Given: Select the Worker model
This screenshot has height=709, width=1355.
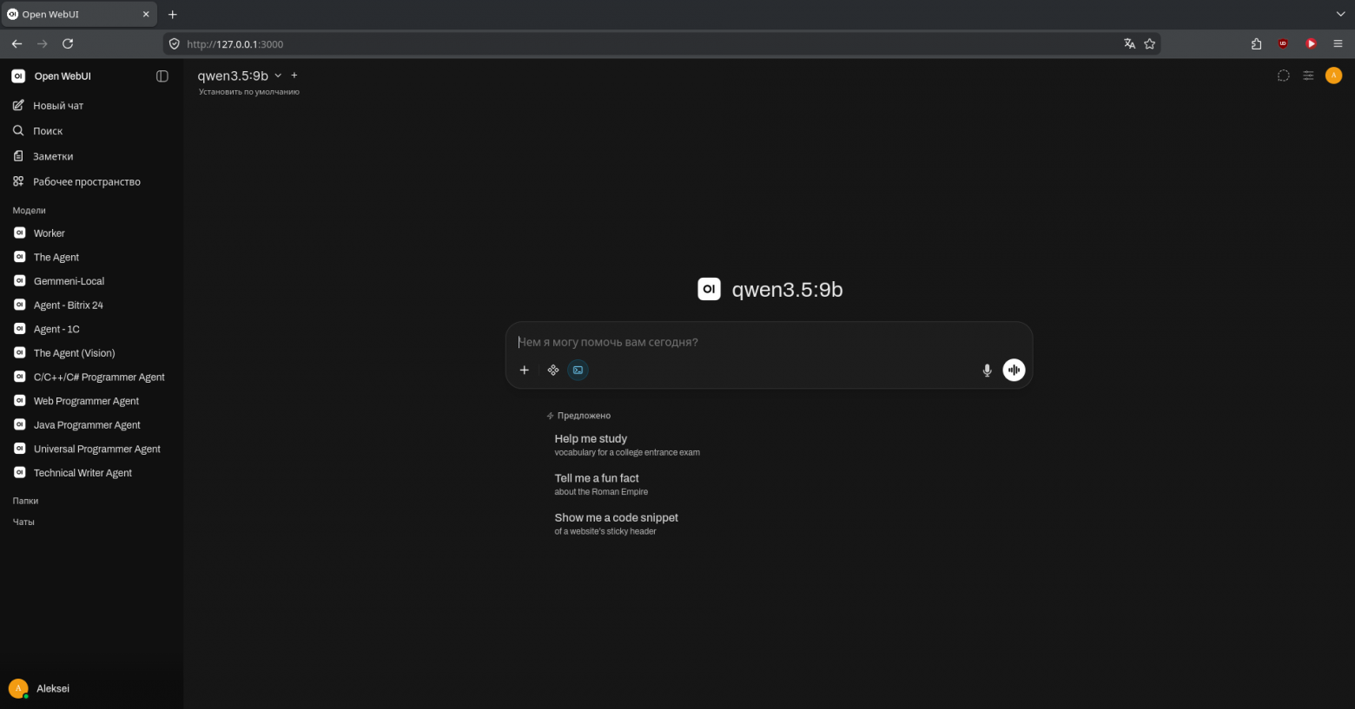Looking at the screenshot, I should pyautogui.click(x=91, y=233).
